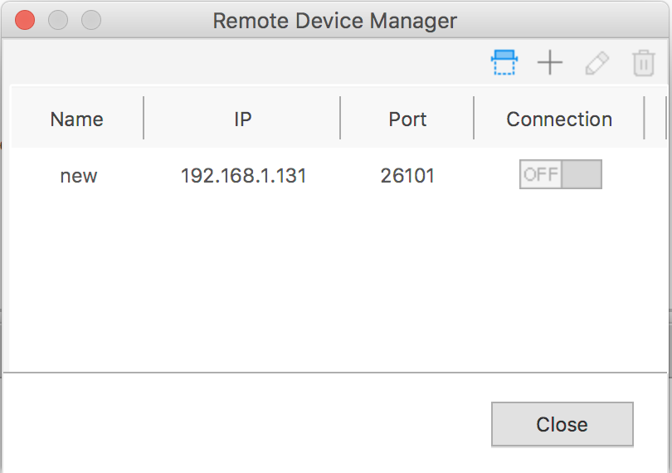
Task: Click the gray minimize window button
Action: click(x=58, y=20)
